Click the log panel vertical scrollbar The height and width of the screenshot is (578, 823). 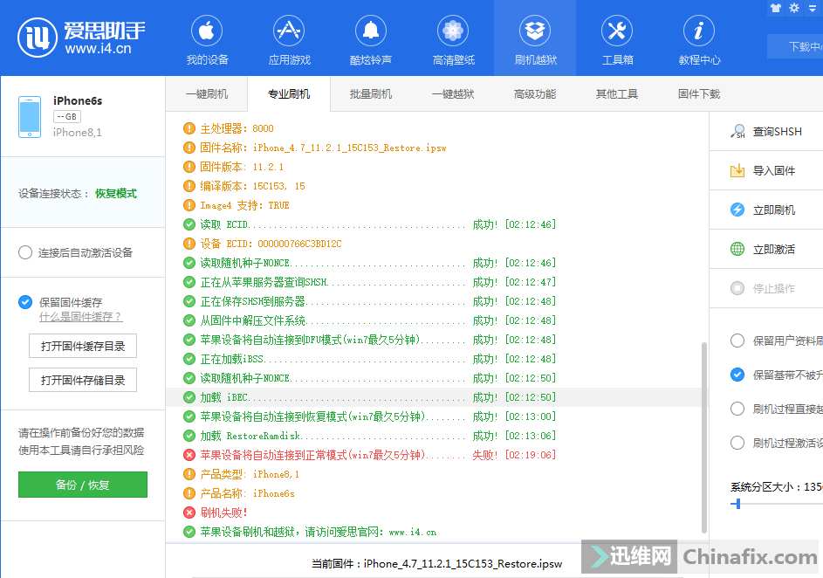tap(703, 437)
